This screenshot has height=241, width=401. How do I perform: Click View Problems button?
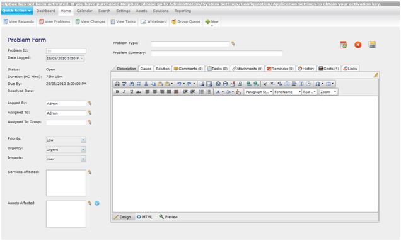[54, 21]
